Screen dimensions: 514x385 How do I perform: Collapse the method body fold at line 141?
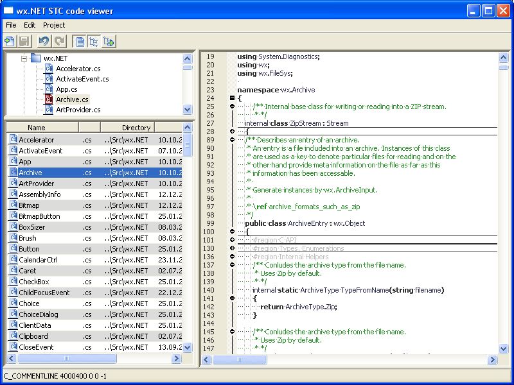[x=232, y=298]
